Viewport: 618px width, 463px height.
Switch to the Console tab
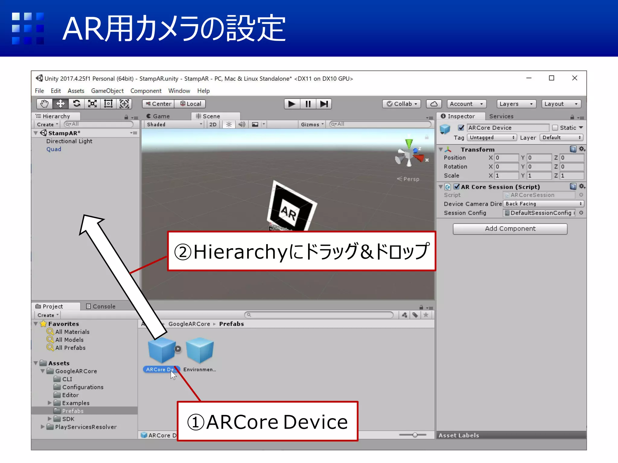pos(101,306)
